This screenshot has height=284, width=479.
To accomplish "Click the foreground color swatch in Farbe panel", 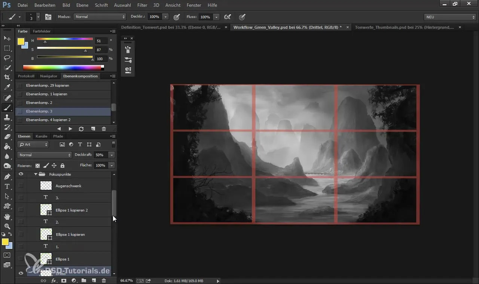I will pyautogui.click(x=21, y=41).
